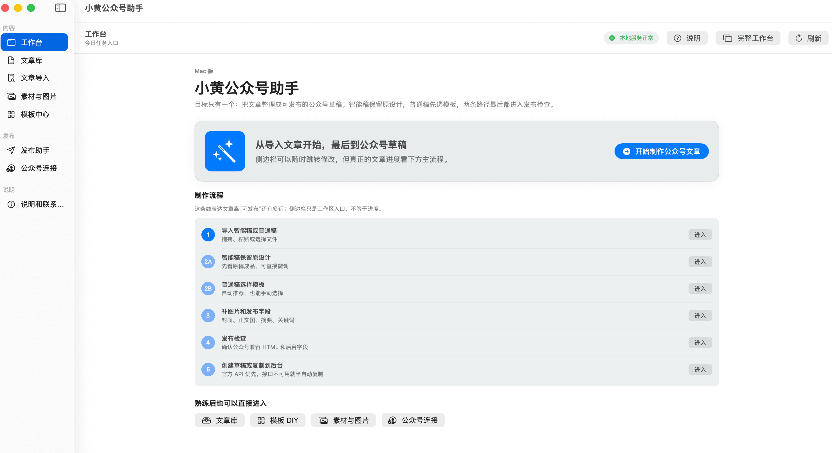
Task: Open 文章库 in the sidebar
Action: click(x=34, y=60)
